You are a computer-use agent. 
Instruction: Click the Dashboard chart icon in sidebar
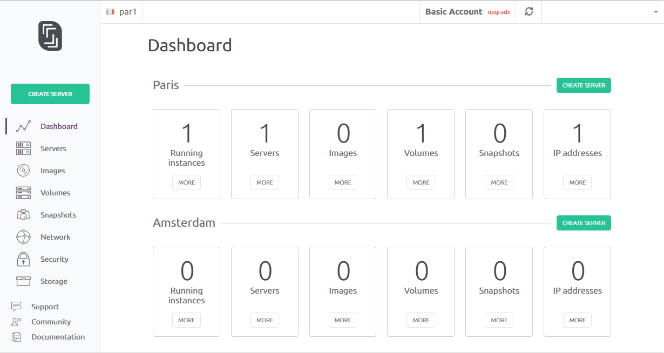pos(23,126)
